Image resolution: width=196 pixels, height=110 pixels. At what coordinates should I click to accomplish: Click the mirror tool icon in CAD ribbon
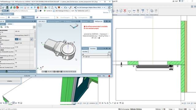tap(117, 11)
